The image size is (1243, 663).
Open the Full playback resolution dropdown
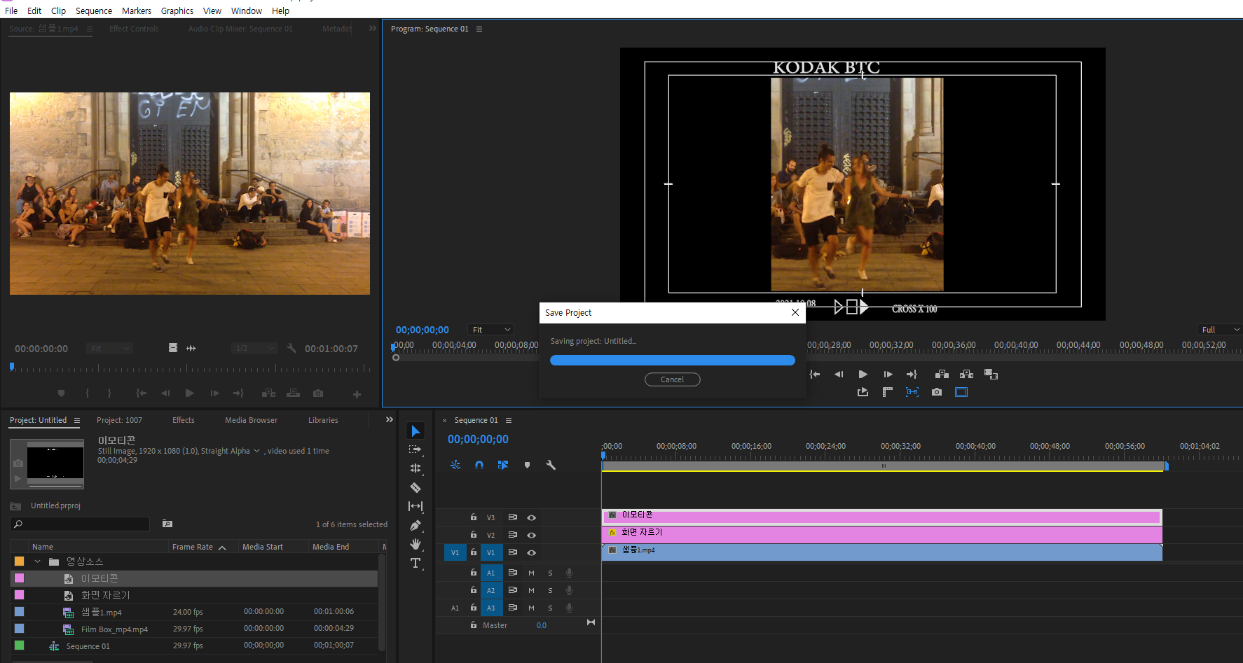(x=1220, y=330)
